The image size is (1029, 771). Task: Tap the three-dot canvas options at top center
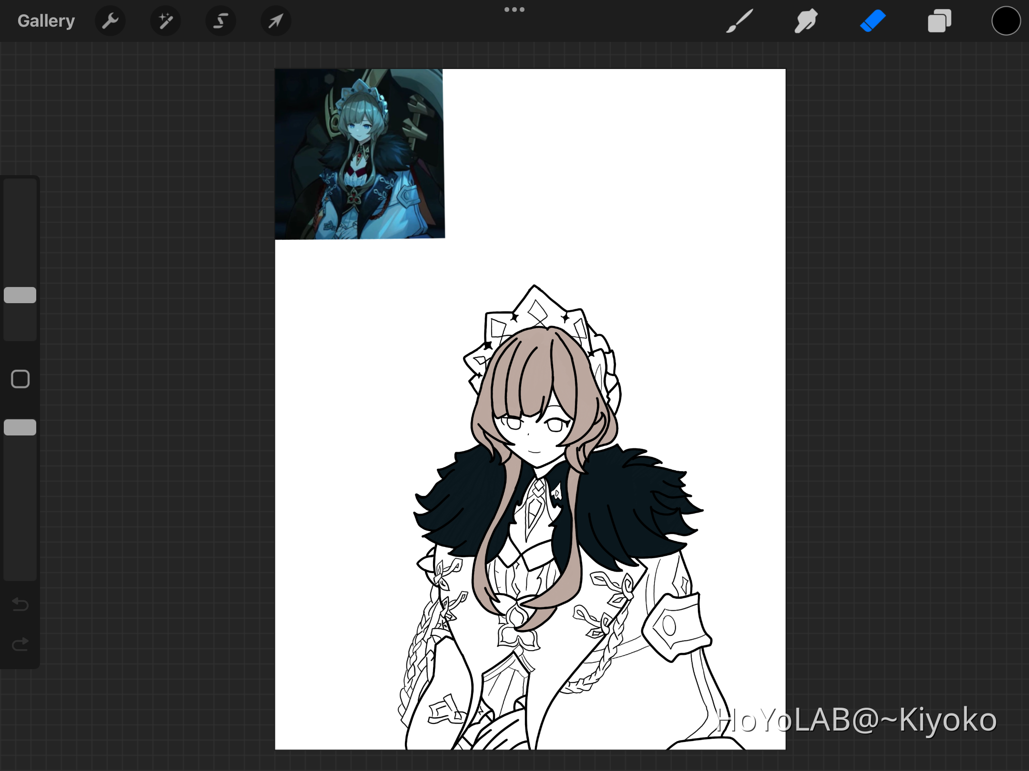pyautogui.click(x=514, y=9)
